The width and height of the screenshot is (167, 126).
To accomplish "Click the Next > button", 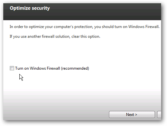I will pos(132,115).
